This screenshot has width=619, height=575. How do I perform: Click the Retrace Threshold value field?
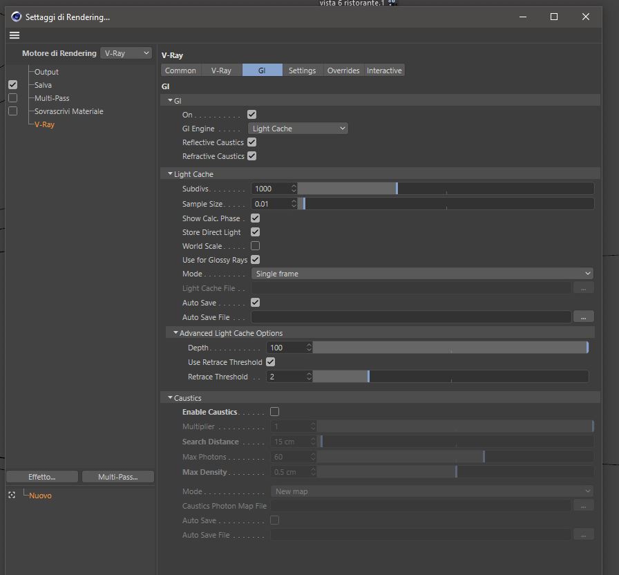coord(286,377)
